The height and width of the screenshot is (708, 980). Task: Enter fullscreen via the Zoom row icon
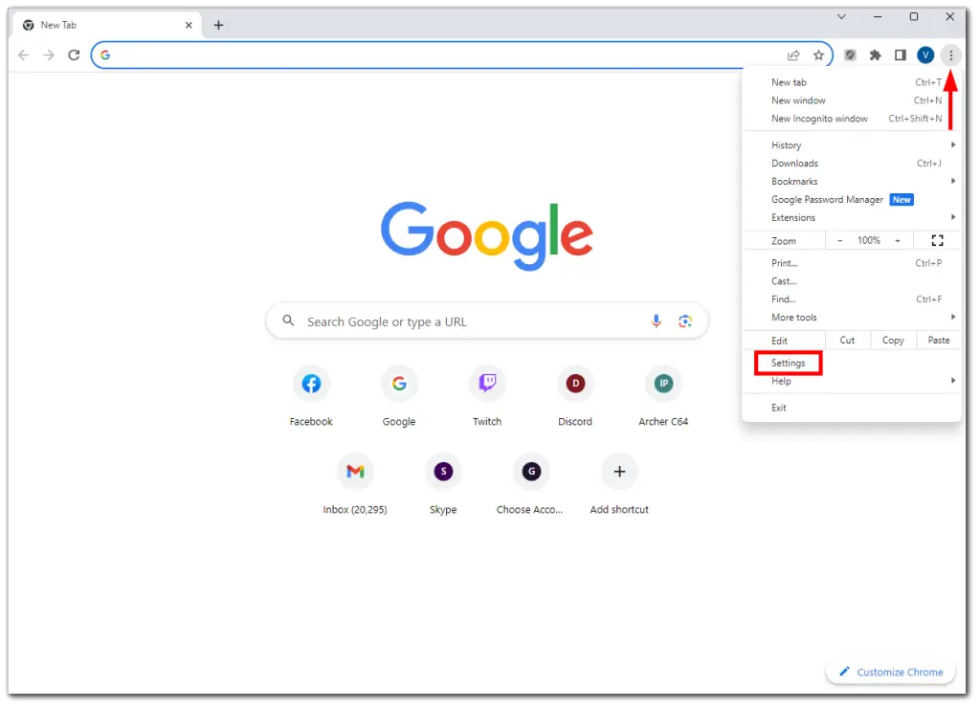pos(937,240)
